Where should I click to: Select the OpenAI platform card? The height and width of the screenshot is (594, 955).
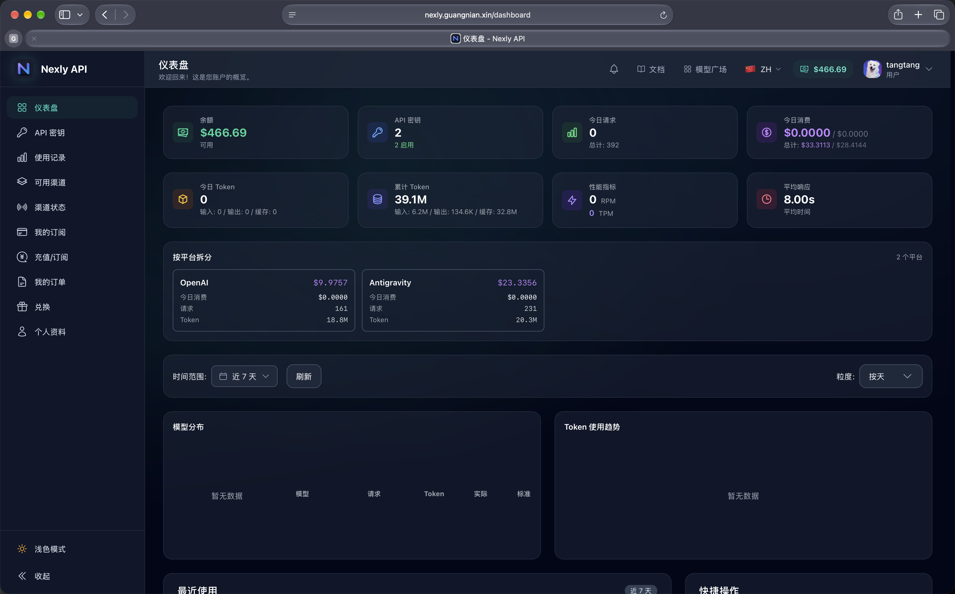point(263,300)
